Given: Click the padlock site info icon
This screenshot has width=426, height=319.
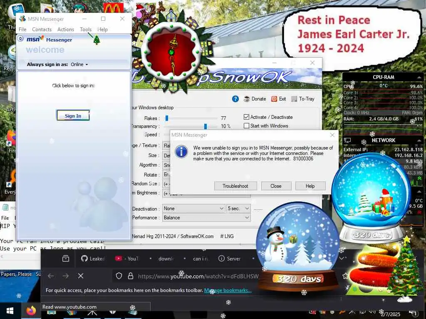Looking at the screenshot, I should click(131, 276).
